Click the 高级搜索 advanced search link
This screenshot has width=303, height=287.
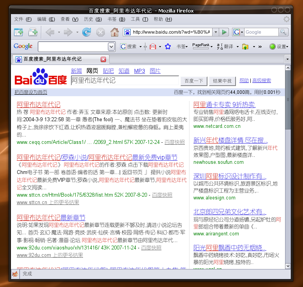click(261, 81)
